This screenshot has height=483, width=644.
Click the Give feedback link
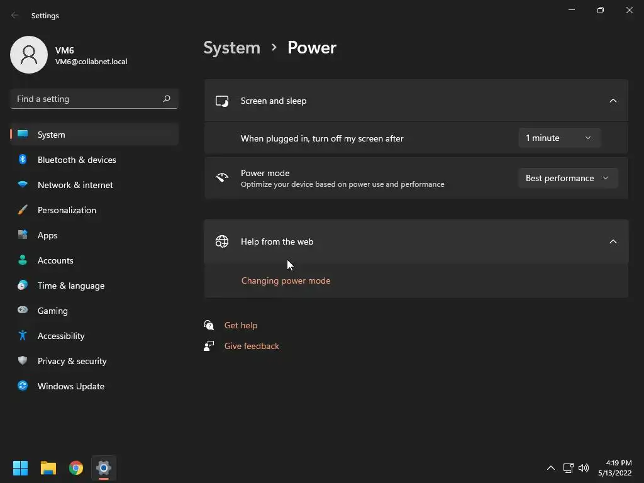(x=252, y=346)
